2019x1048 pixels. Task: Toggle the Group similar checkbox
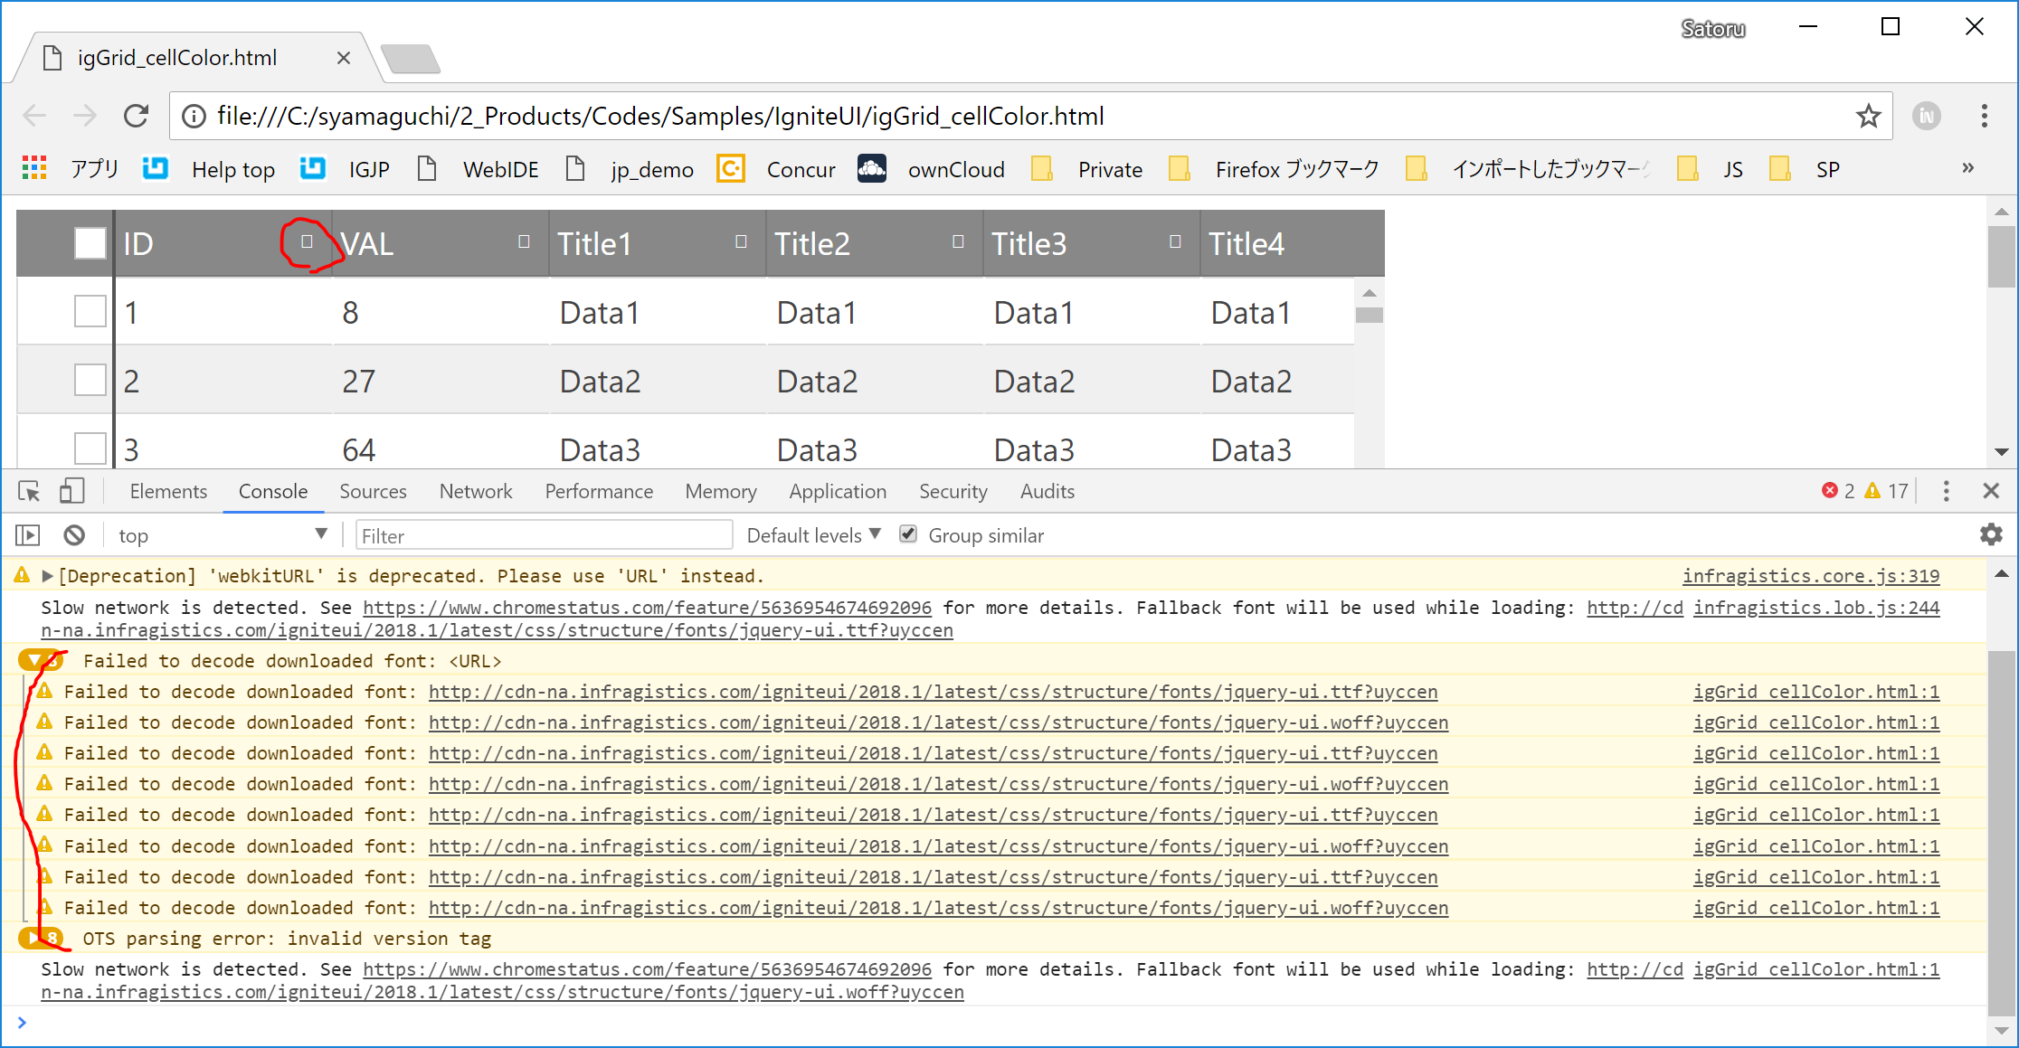(907, 534)
